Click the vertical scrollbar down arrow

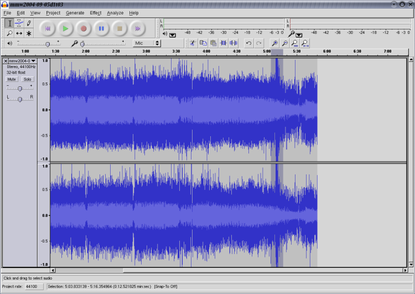coord(411,264)
